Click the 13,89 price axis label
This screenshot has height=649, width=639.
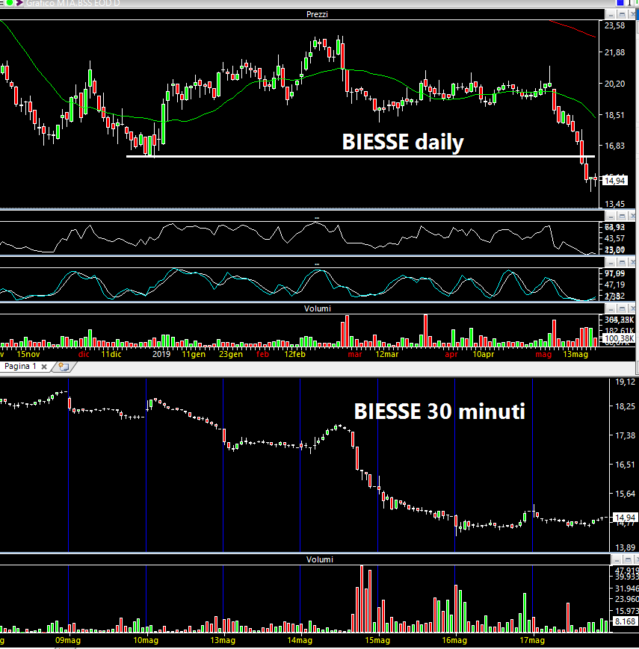point(625,547)
